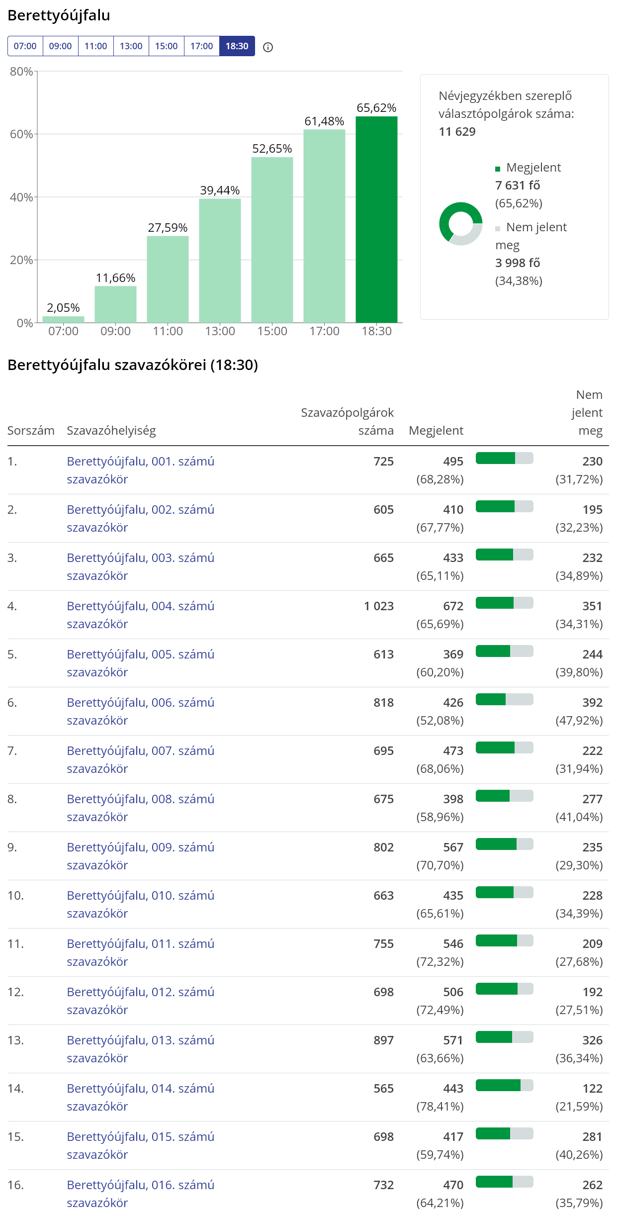The width and height of the screenshot is (619, 1214).
Task: Click the Megjelent column header
Action: point(436,431)
